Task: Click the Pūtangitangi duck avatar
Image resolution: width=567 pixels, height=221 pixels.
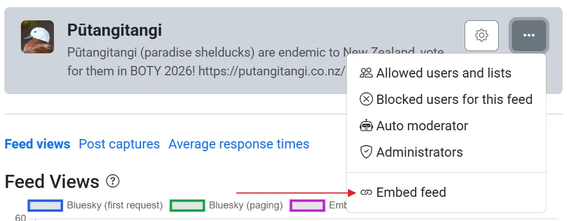Action: pos(37,37)
